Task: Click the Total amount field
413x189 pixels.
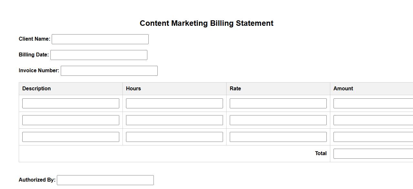Action: point(373,154)
